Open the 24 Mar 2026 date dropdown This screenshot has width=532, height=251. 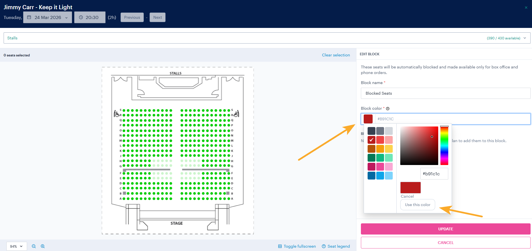[x=47, y=17]
